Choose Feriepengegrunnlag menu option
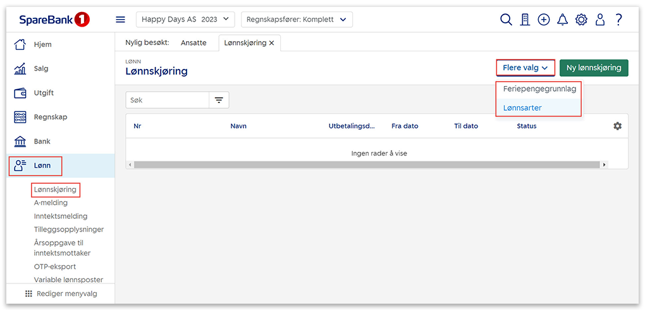 539,89
